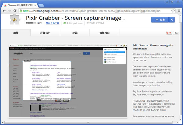
Task: Click text "Try Pixlr imm.io - http://imm.io"
Action: (148, 95)
